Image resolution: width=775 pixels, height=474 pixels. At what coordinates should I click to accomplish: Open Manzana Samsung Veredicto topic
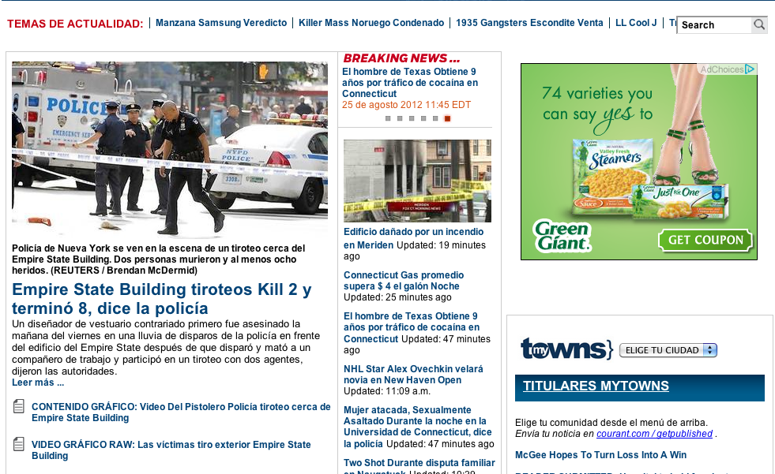coord(221,23)
